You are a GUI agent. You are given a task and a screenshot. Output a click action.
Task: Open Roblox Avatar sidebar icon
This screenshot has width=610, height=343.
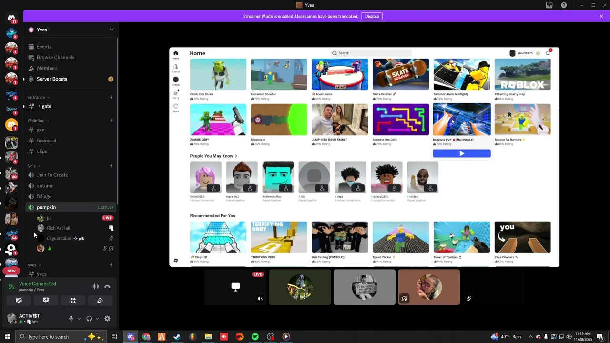coord(176,81)
